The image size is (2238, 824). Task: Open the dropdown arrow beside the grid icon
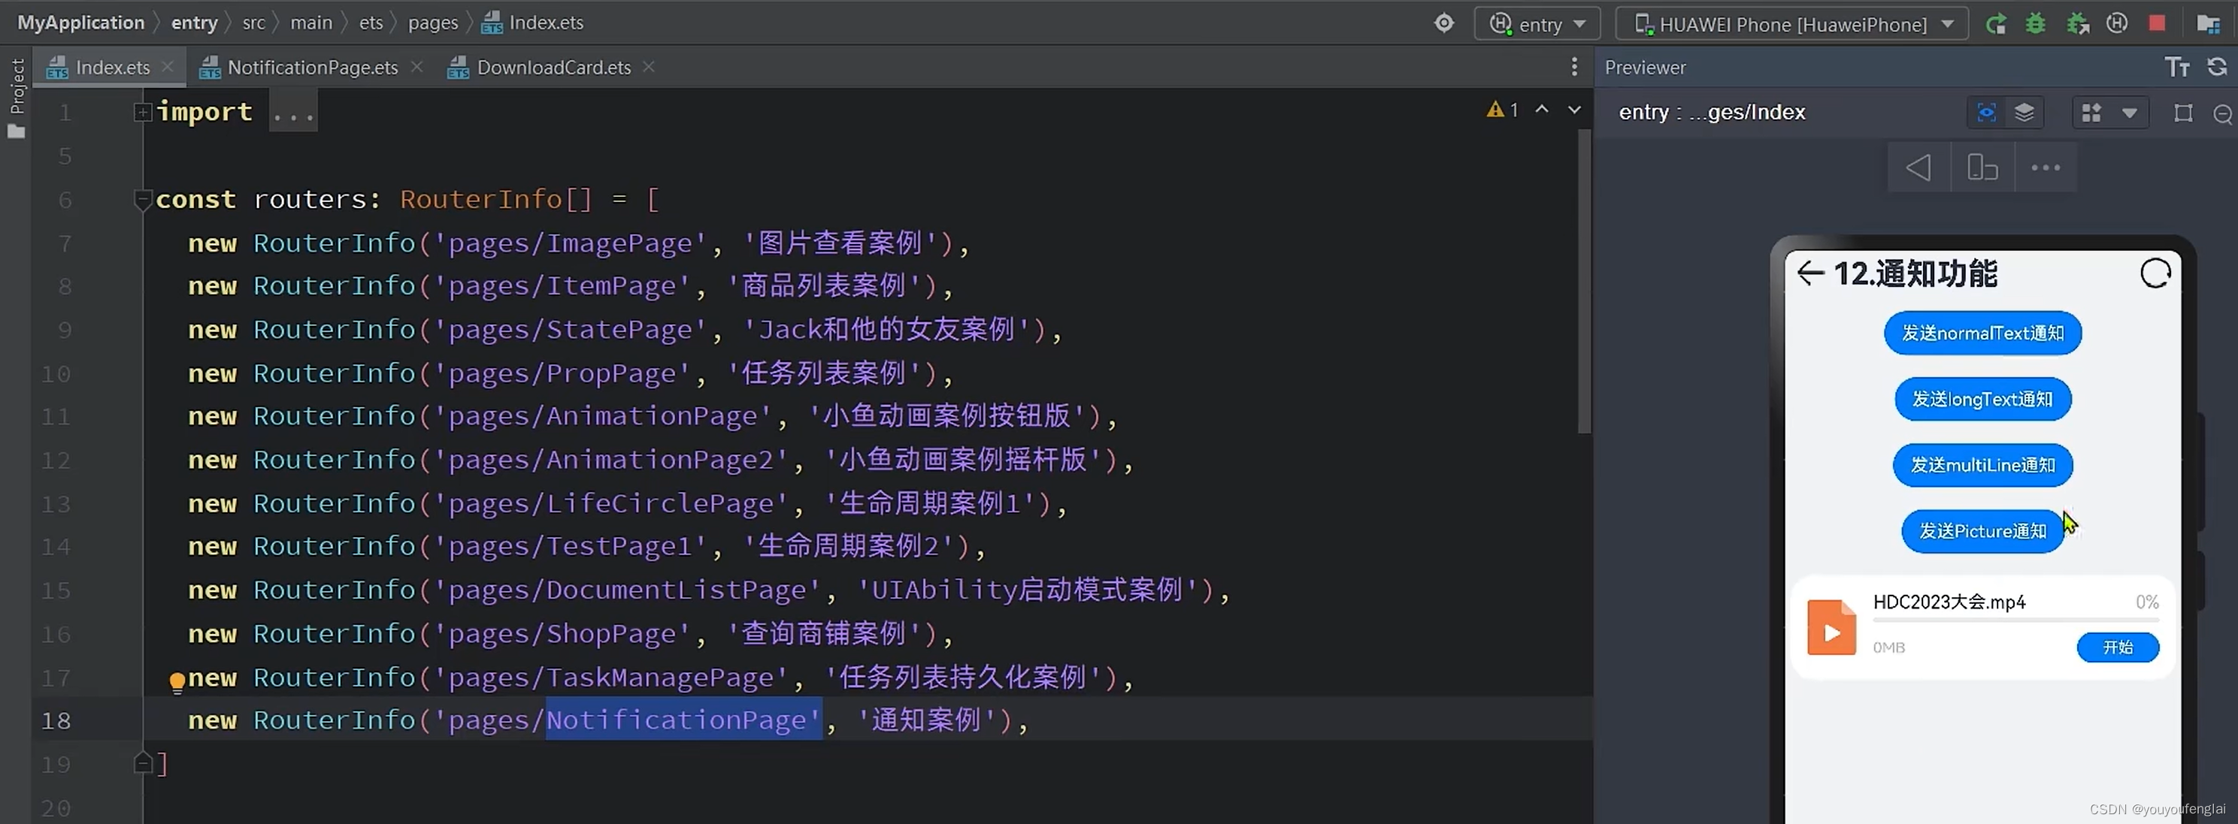tap(2130, 113)
